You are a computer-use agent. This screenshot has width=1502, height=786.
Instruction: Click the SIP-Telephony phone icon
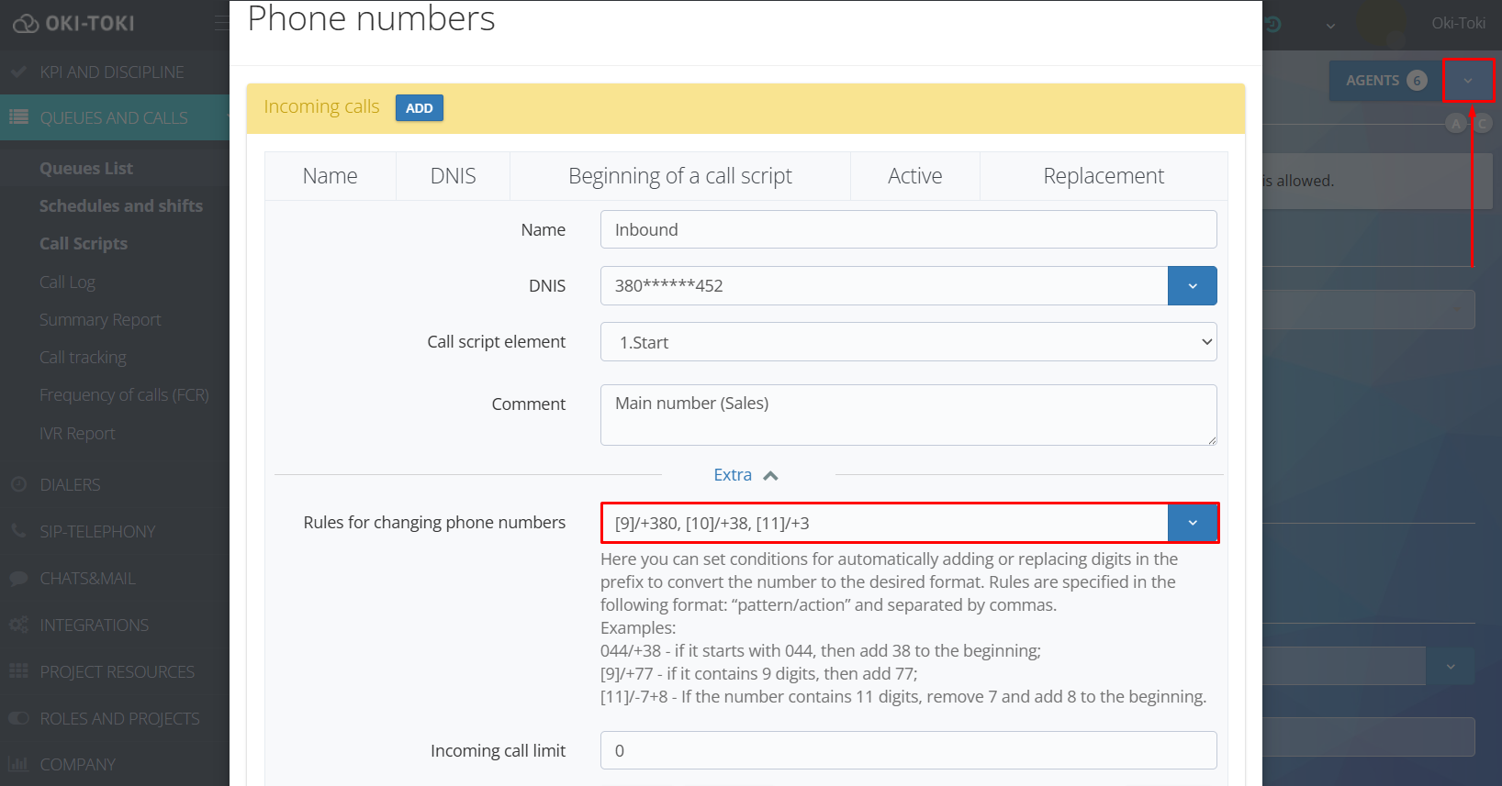18,531
